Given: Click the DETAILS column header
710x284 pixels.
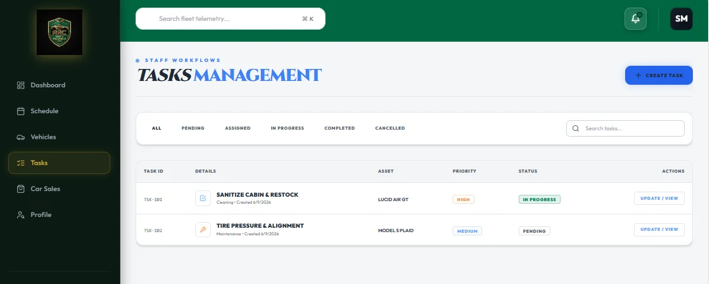Looking at the screenshot, I should 206,171.
